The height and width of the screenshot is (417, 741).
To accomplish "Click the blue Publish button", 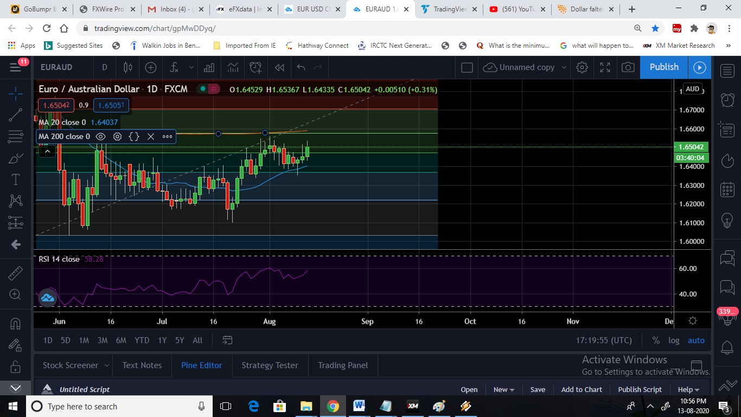I will 664,67.
